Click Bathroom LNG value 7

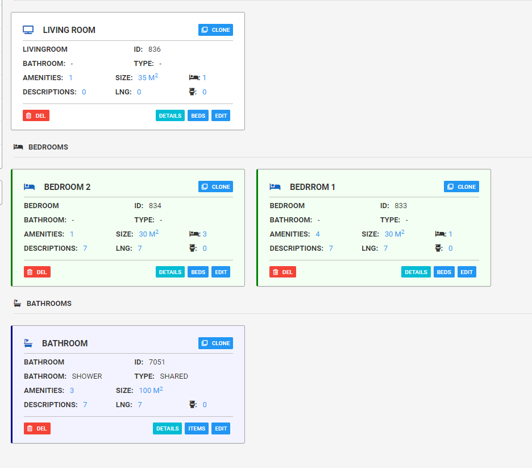pyautogui.click(x=140, y=405)
